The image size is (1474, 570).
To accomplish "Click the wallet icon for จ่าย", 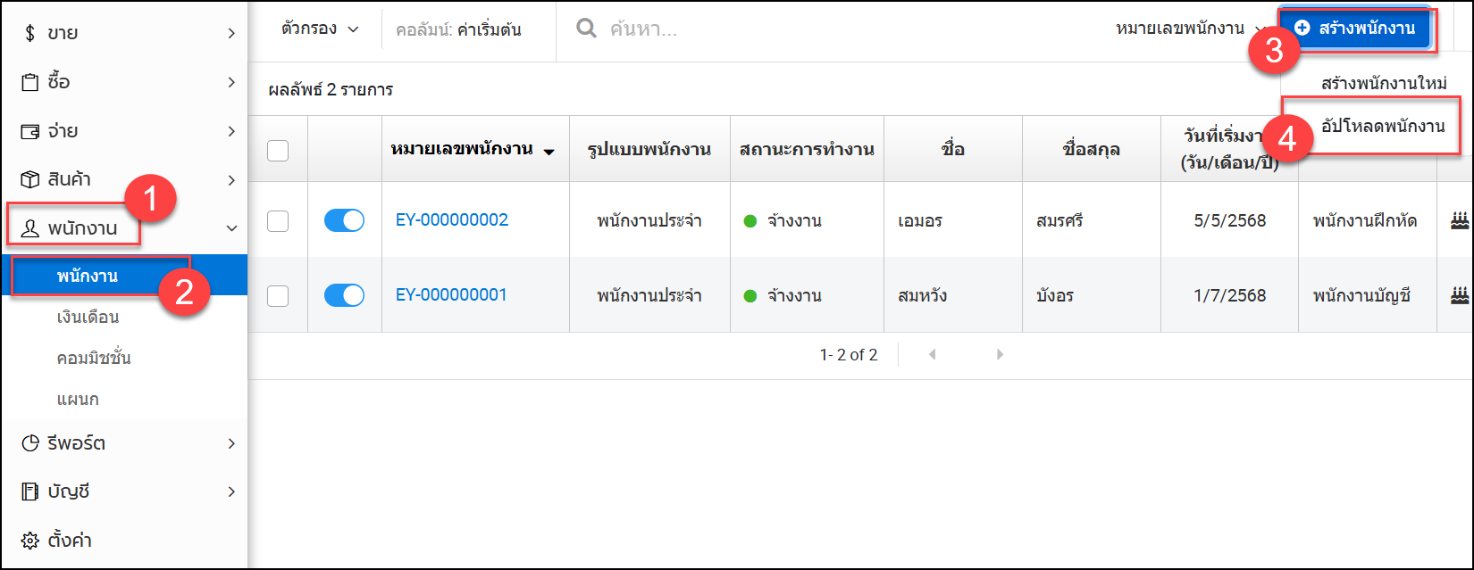I will (30, 131).
